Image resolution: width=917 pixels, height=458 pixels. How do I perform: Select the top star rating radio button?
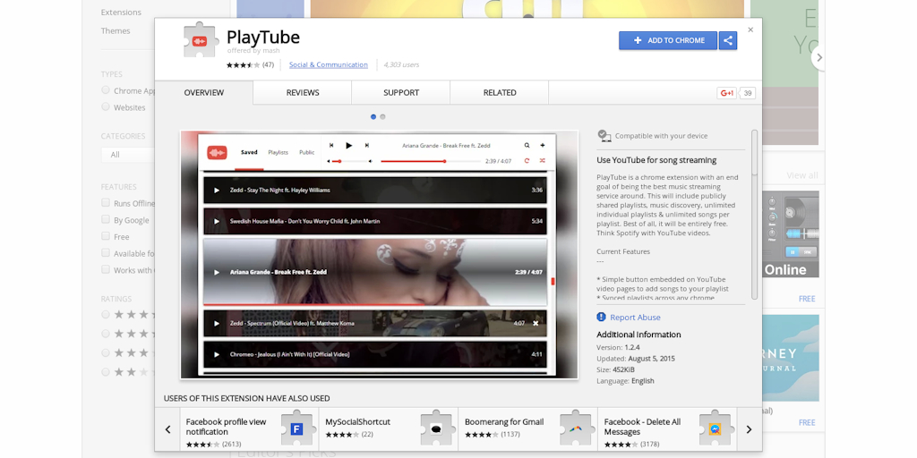106,314
